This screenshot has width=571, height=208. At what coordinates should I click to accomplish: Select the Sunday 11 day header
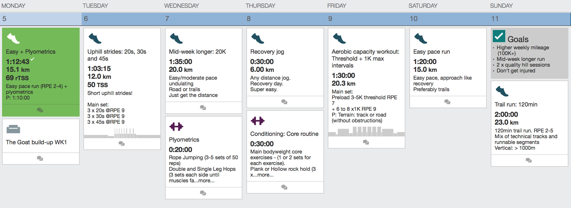[530, 19]
